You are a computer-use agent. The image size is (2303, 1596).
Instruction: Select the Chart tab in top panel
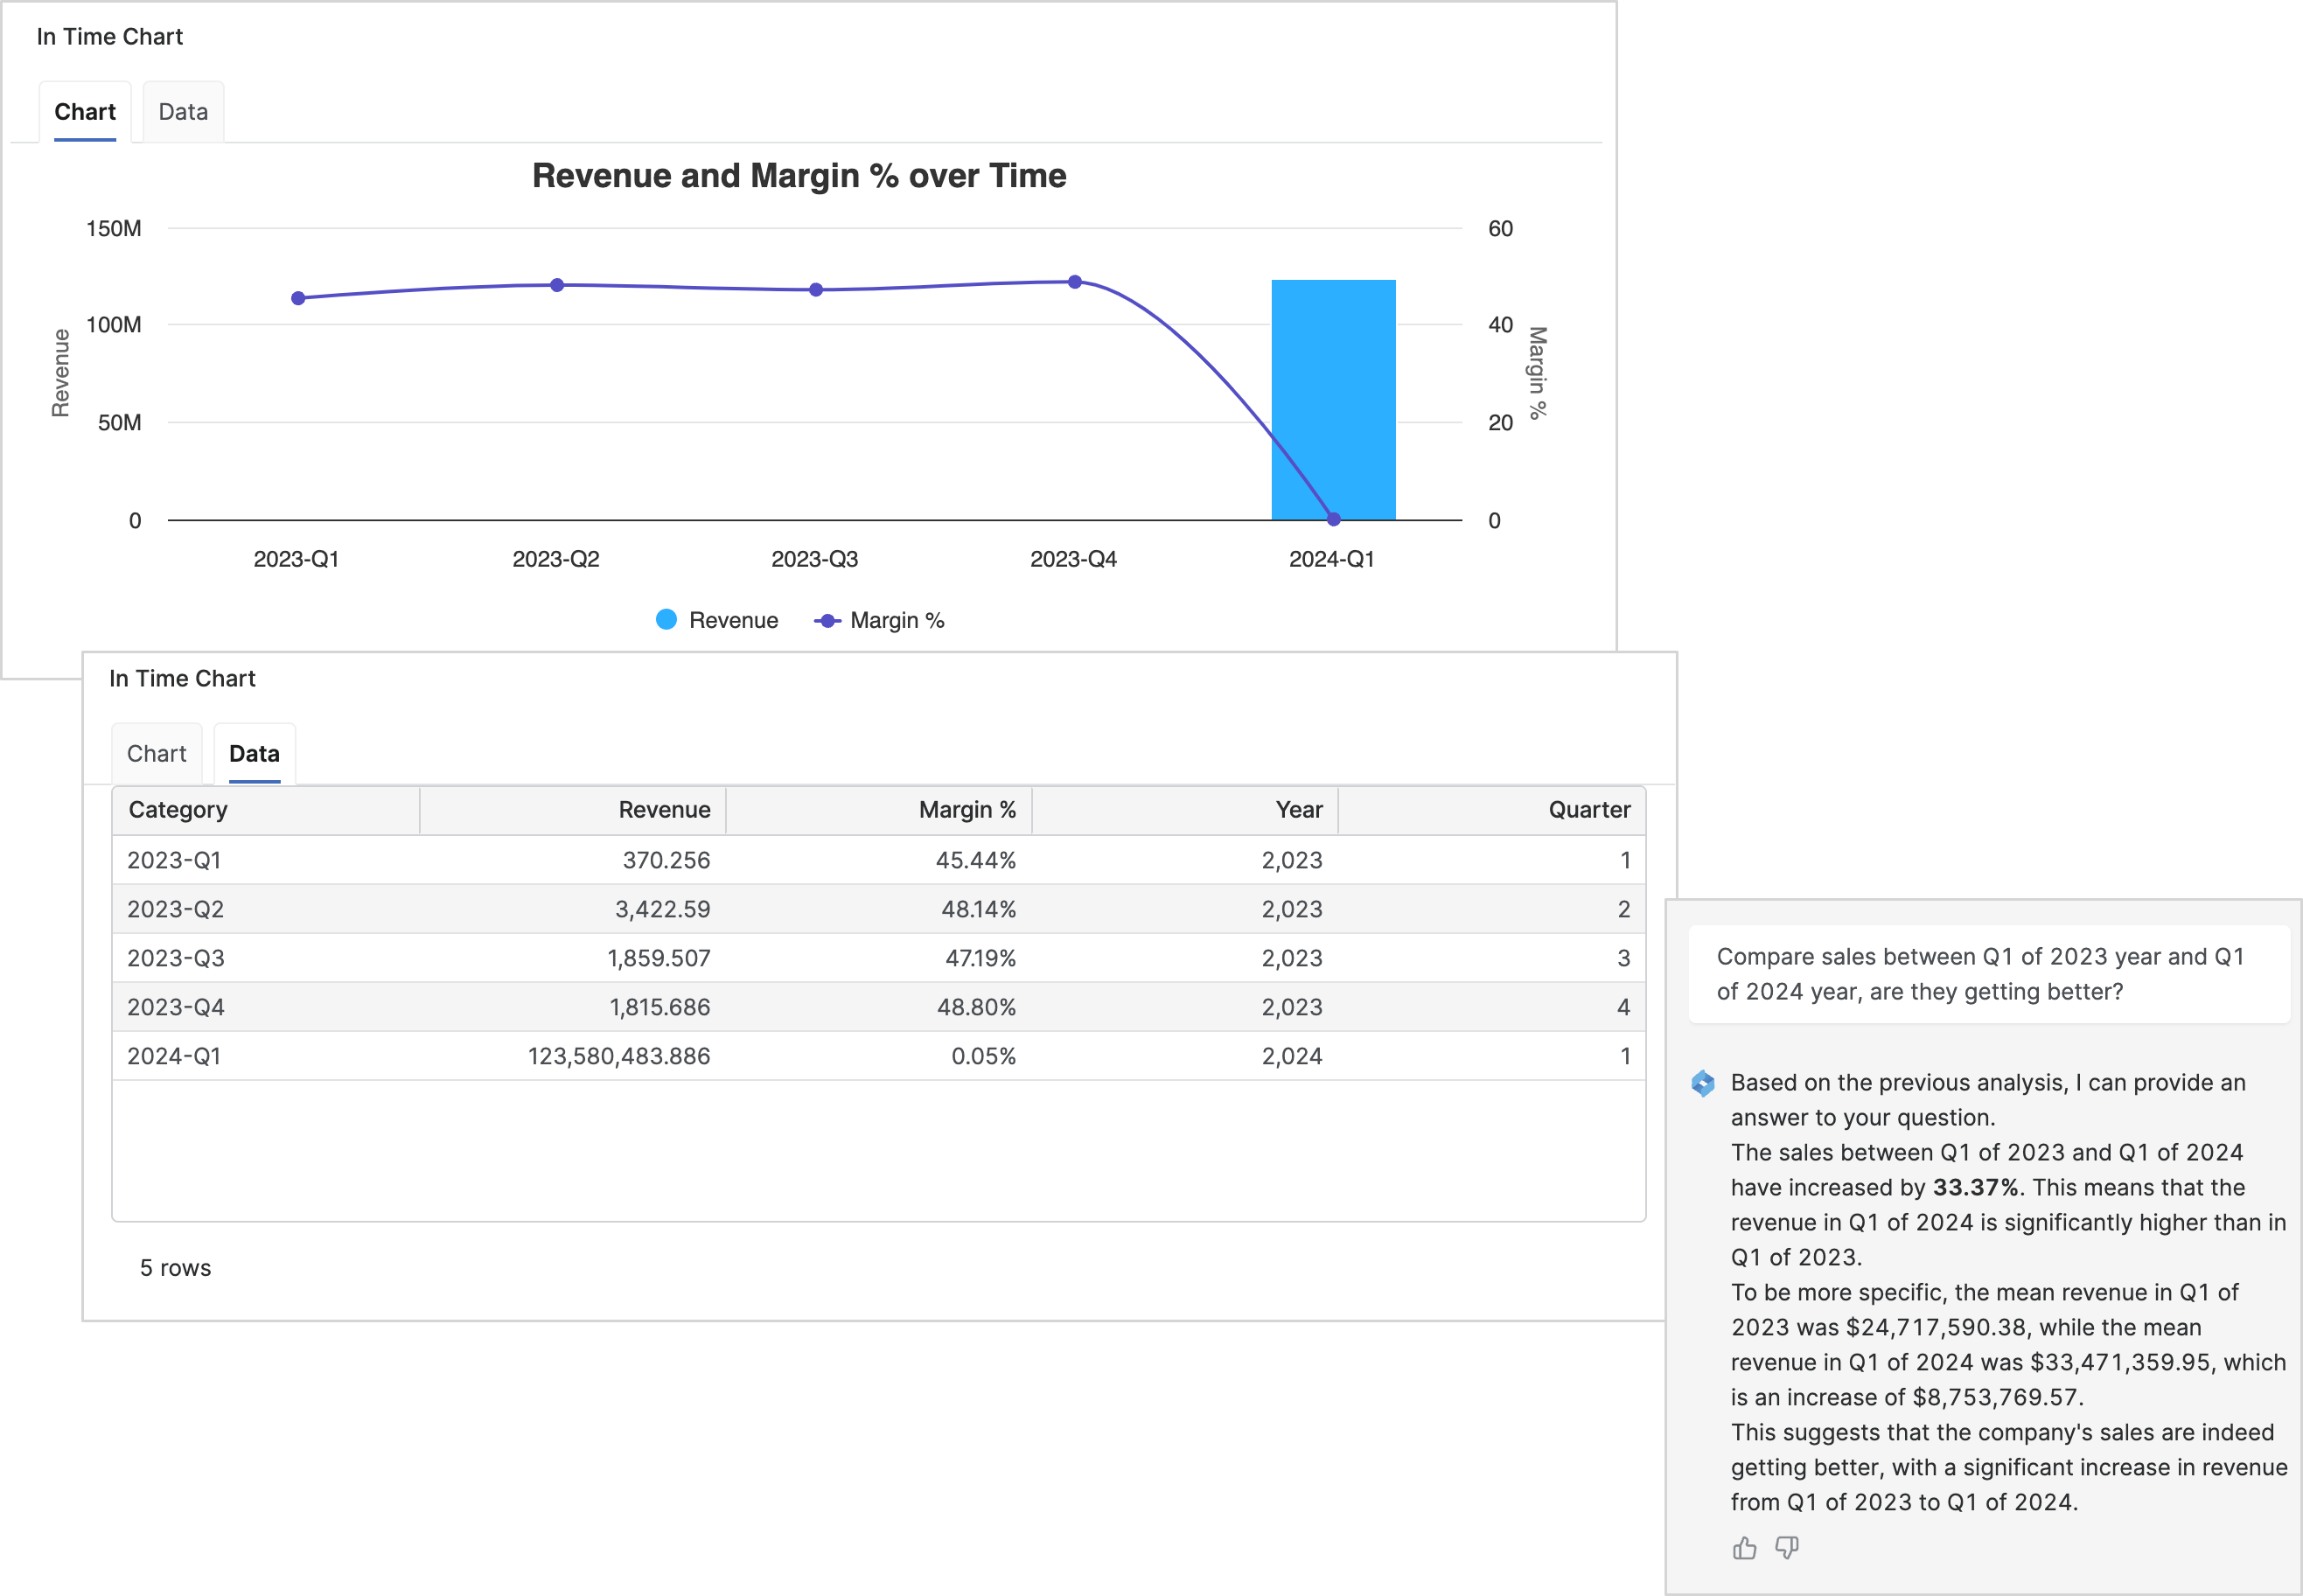point(85,112)
